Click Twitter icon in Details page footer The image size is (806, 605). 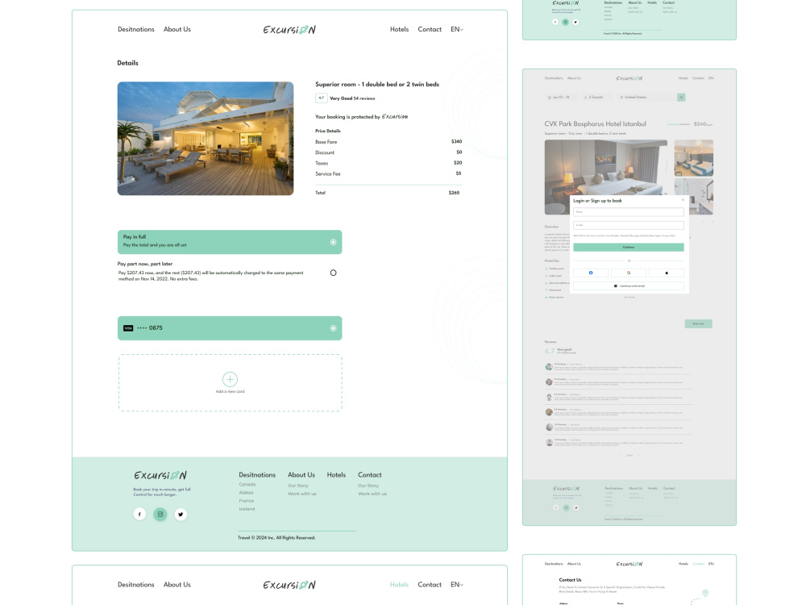[x=181, y=514]
